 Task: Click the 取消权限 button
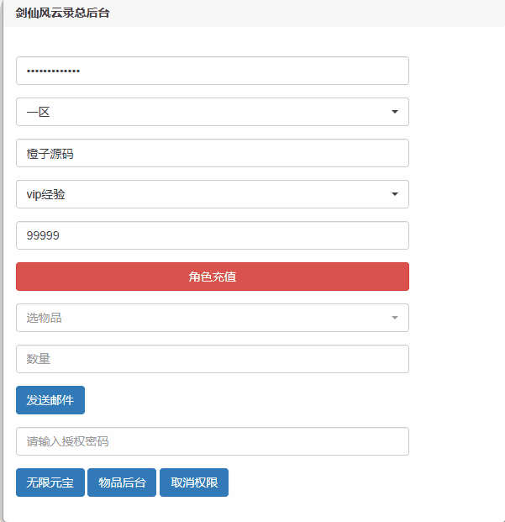(x=194, y=482)
